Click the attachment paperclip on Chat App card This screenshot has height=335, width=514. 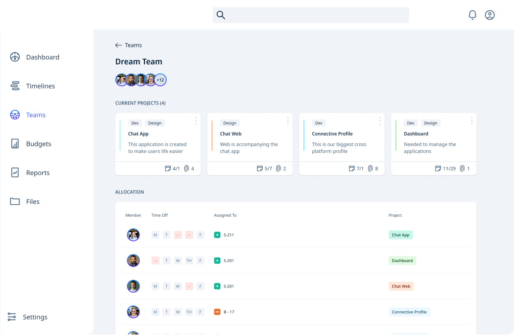pos(186,168)
